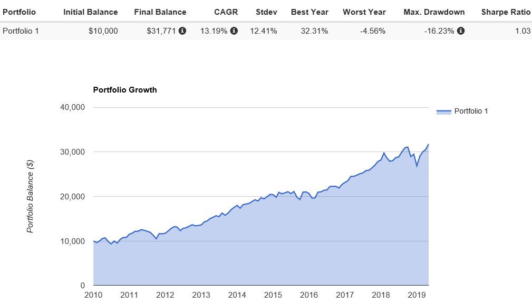The image size is (532, 304).
Task: Click the Stdev column header
Action: 266,12
